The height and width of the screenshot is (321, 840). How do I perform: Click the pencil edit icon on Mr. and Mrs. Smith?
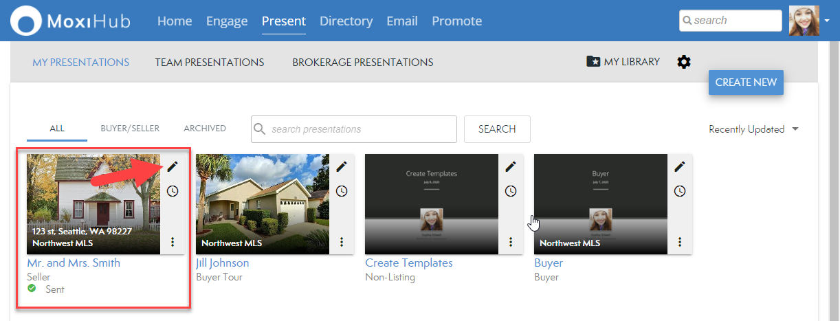click(x=173, y=166)
